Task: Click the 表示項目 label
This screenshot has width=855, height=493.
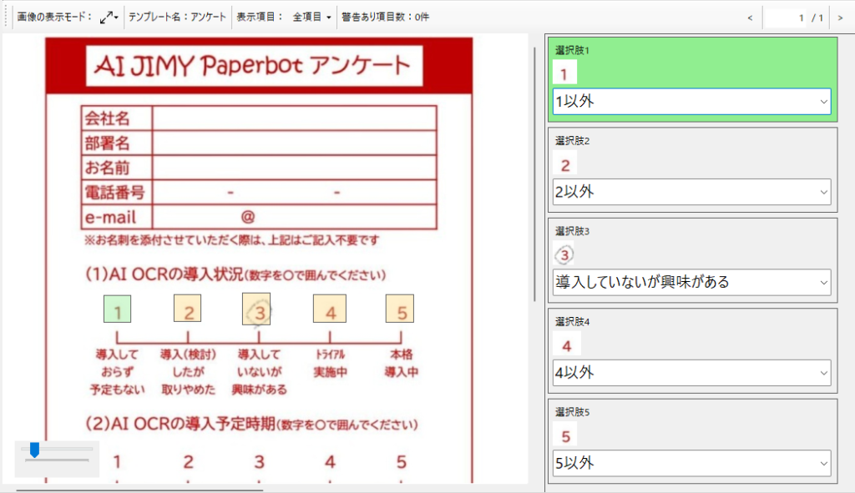Action: [x=261, y=17]
